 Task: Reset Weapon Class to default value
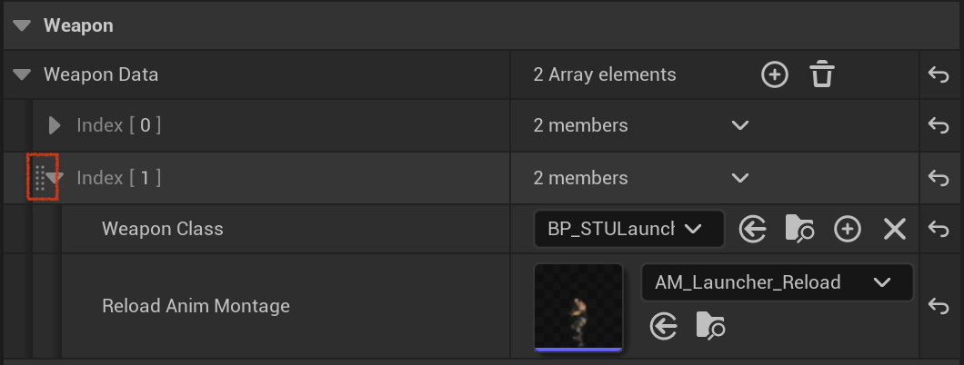click(939, 229)
